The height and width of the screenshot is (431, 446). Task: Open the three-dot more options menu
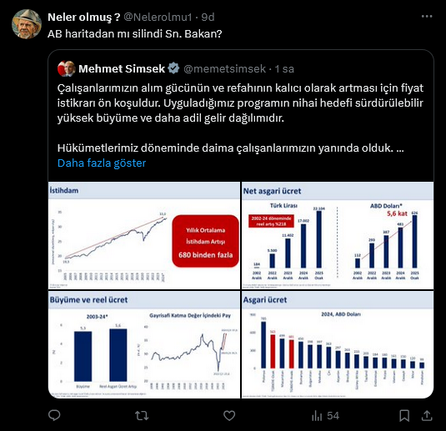point(427,17)
